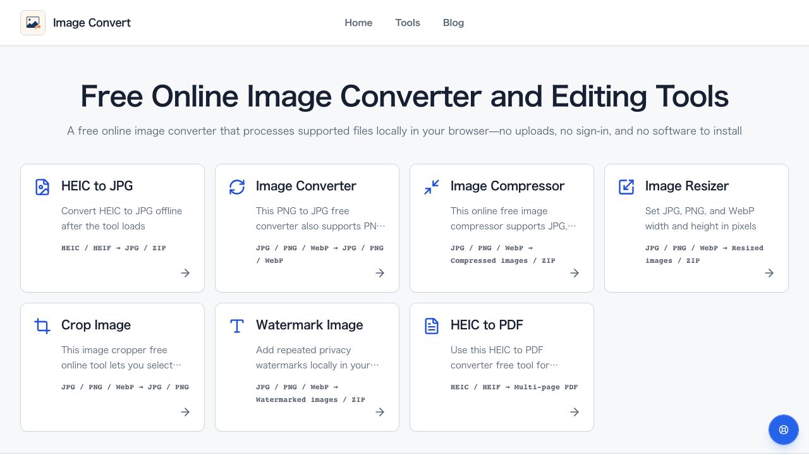Click 'Watermarked images / ZIP' format text
This screenshot has width=809, height=455.
(x=310, y=399)
